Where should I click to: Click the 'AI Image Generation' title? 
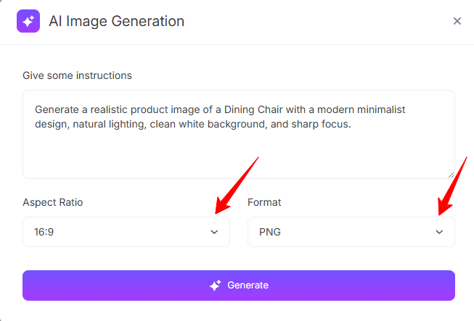click(x=117, y=21)
